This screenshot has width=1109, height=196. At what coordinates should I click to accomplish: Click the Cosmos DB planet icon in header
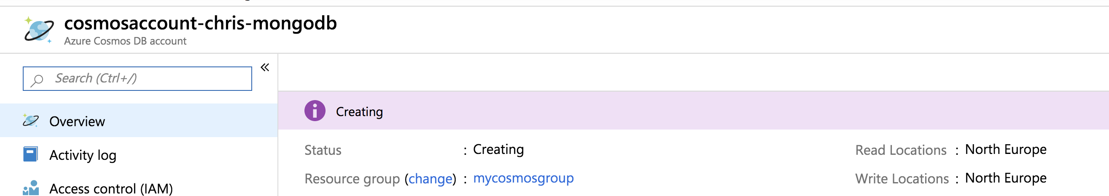point(39,30)
